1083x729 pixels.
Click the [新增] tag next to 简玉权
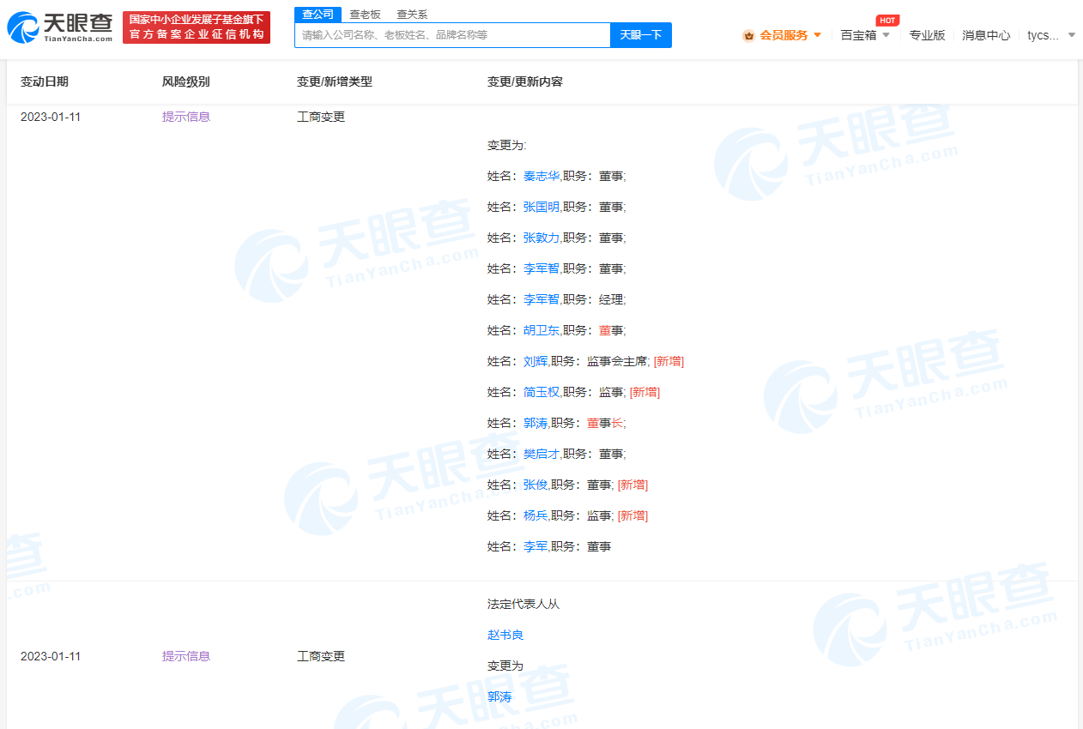pos(644,392)
